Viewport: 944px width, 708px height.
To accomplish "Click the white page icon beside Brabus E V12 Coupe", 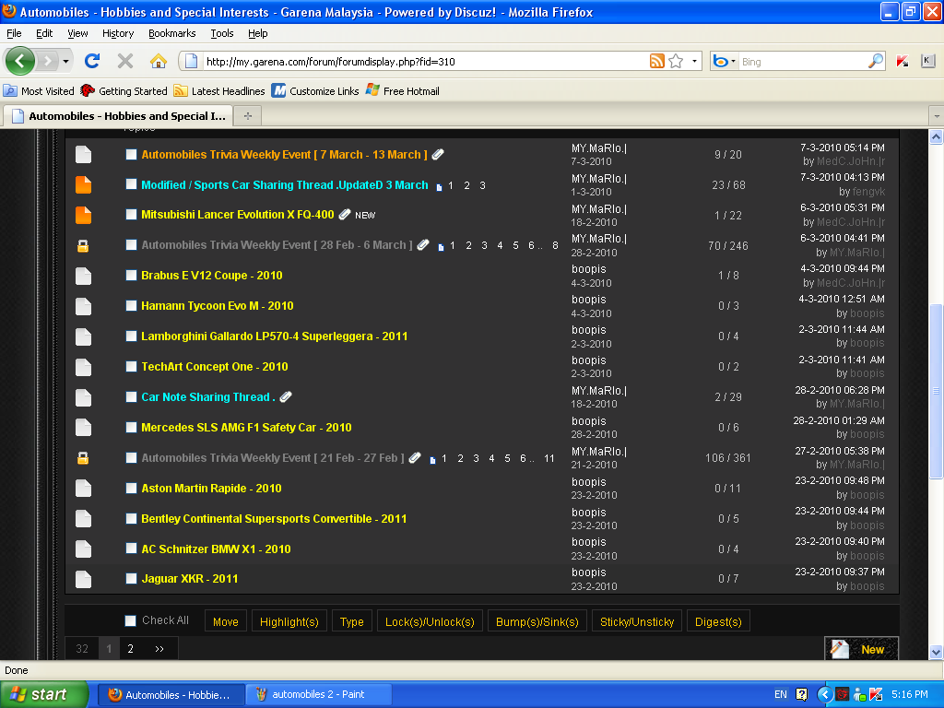I will pos(83,276).
